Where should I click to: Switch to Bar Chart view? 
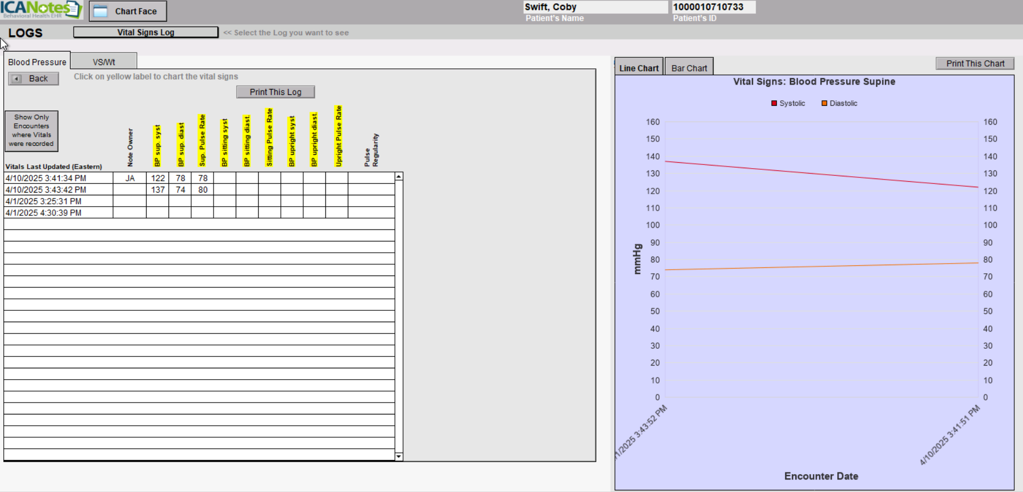click(689, 68)
